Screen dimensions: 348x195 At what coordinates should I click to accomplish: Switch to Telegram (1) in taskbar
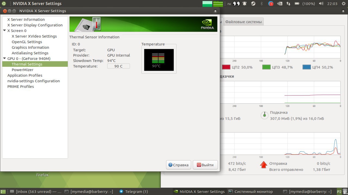pyautogui.click(x=134, y=191)
